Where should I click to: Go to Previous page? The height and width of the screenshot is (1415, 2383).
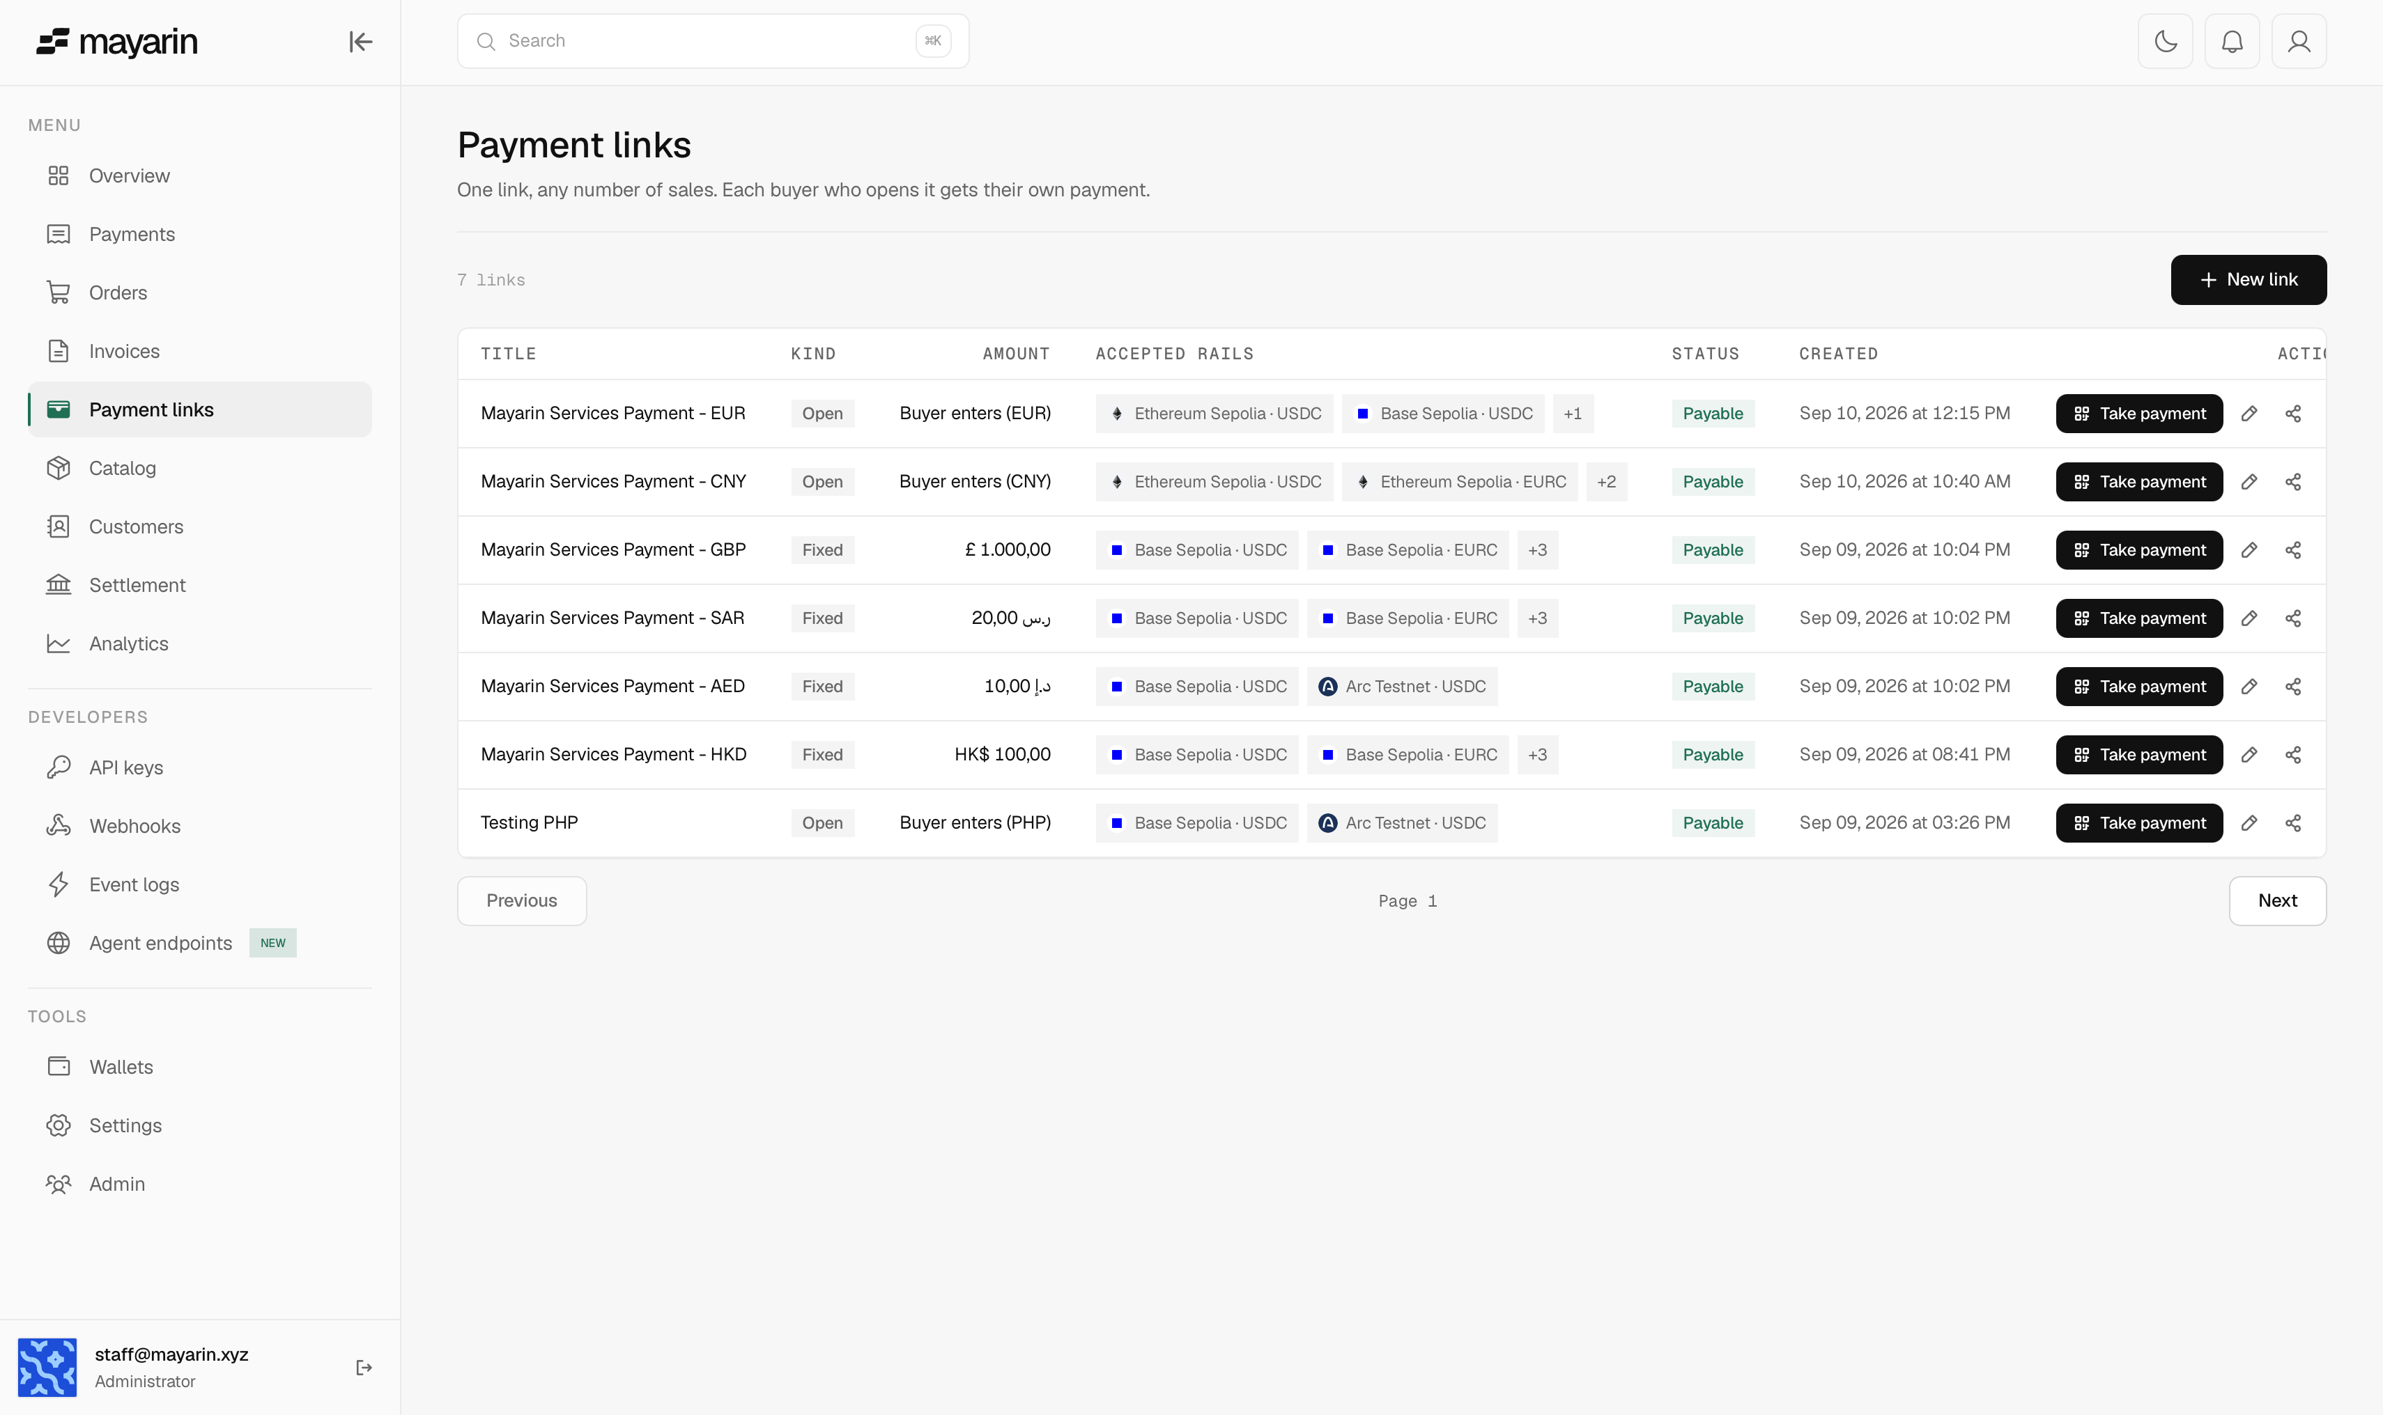522,901
